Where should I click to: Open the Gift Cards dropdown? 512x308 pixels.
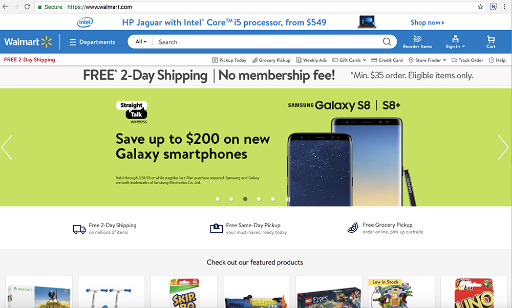point(349,60)
